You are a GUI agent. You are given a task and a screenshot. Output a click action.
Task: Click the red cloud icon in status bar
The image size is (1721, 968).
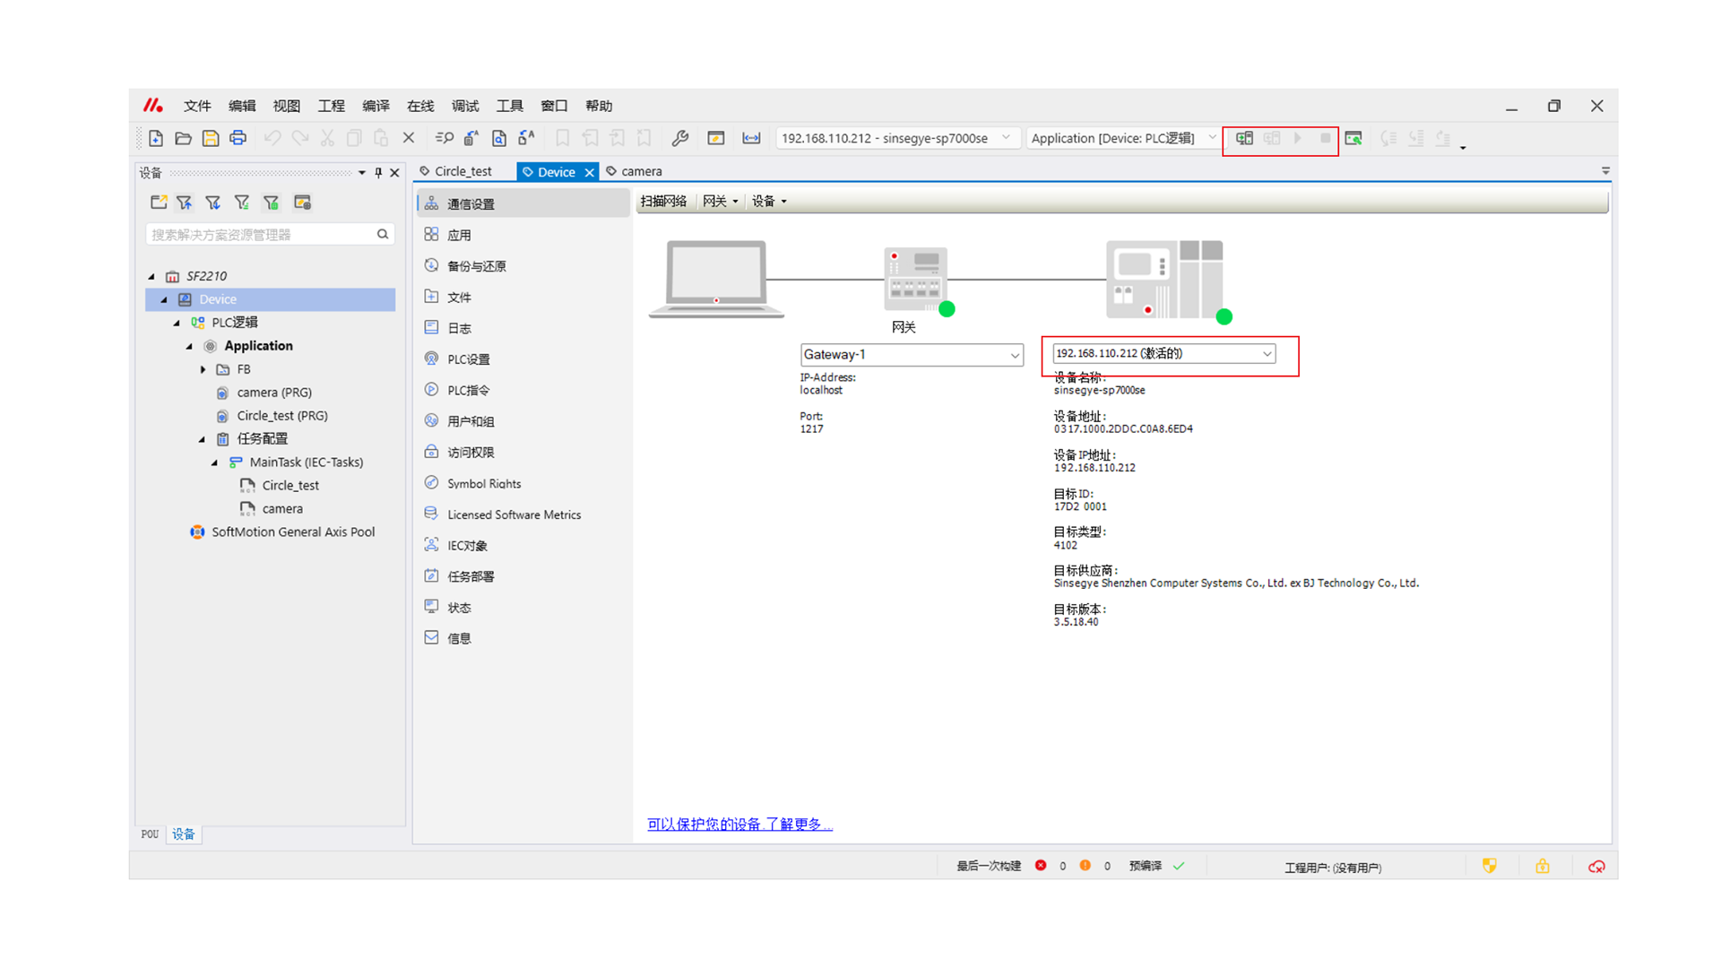click(x=1596, y=867)
